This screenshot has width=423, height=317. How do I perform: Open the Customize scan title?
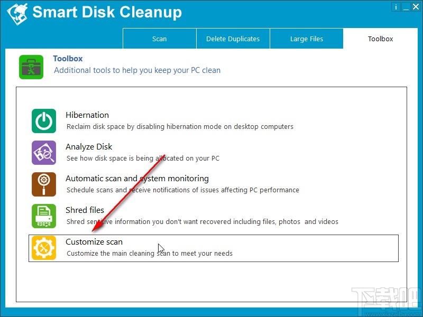(x=94, y=242)
